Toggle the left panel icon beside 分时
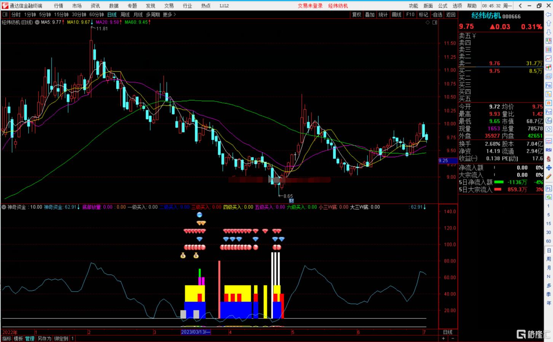The image size is (553, 342). pos(5,14)
